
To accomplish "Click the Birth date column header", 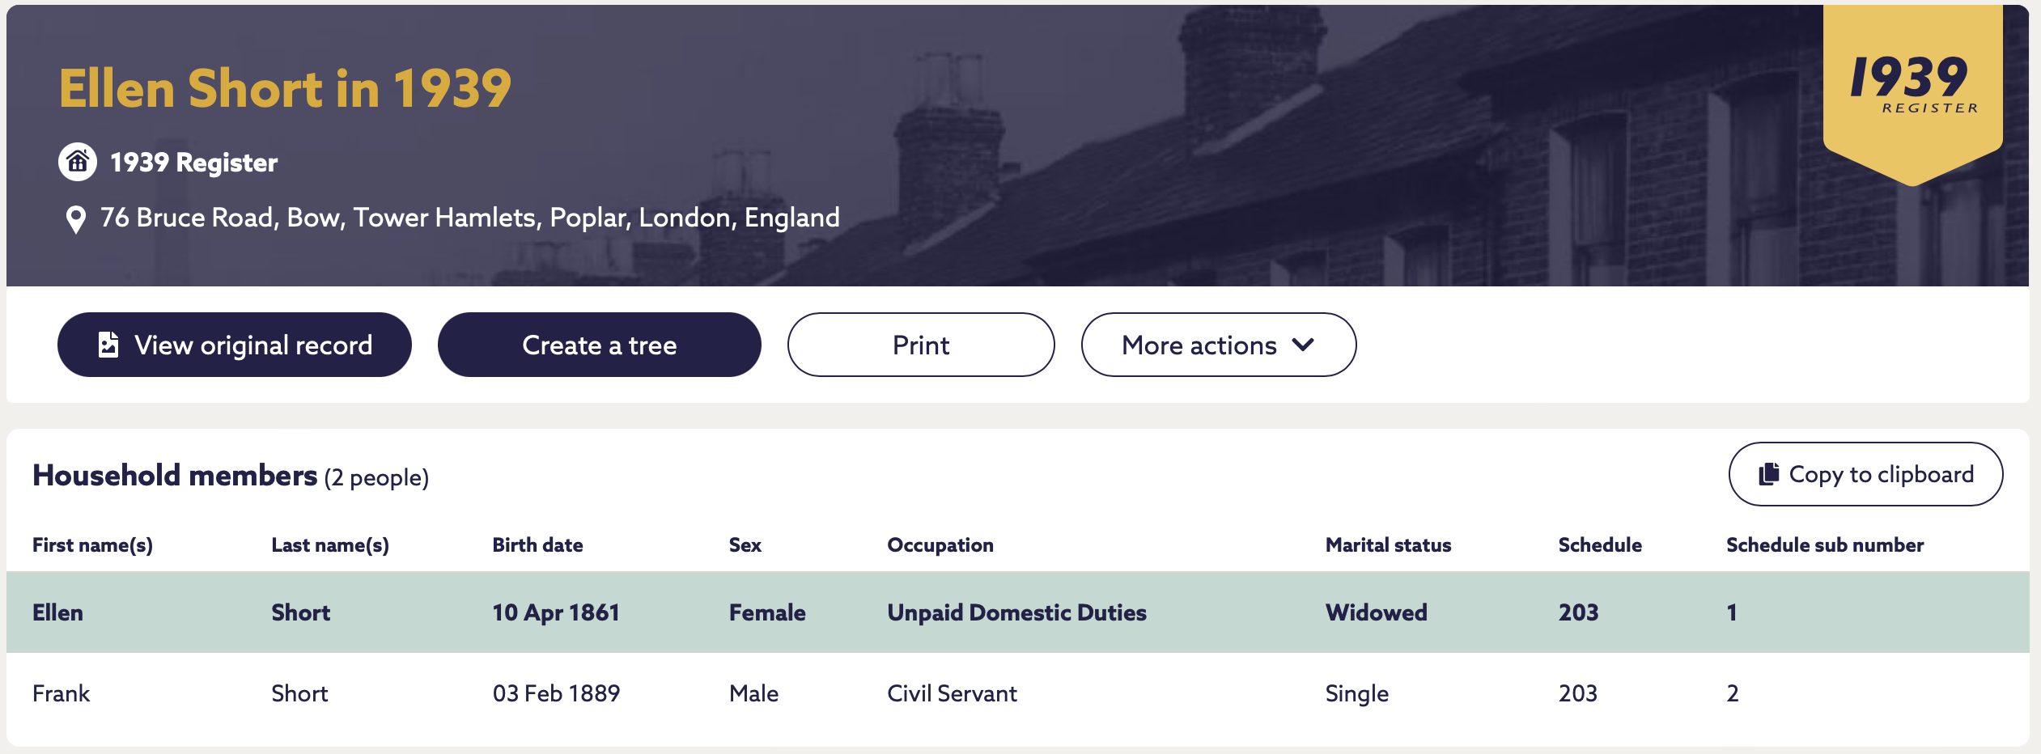I will (538, 545).
